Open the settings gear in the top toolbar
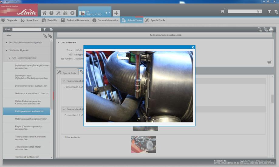Screen dimensions: 279x167 tap(72, 13)
